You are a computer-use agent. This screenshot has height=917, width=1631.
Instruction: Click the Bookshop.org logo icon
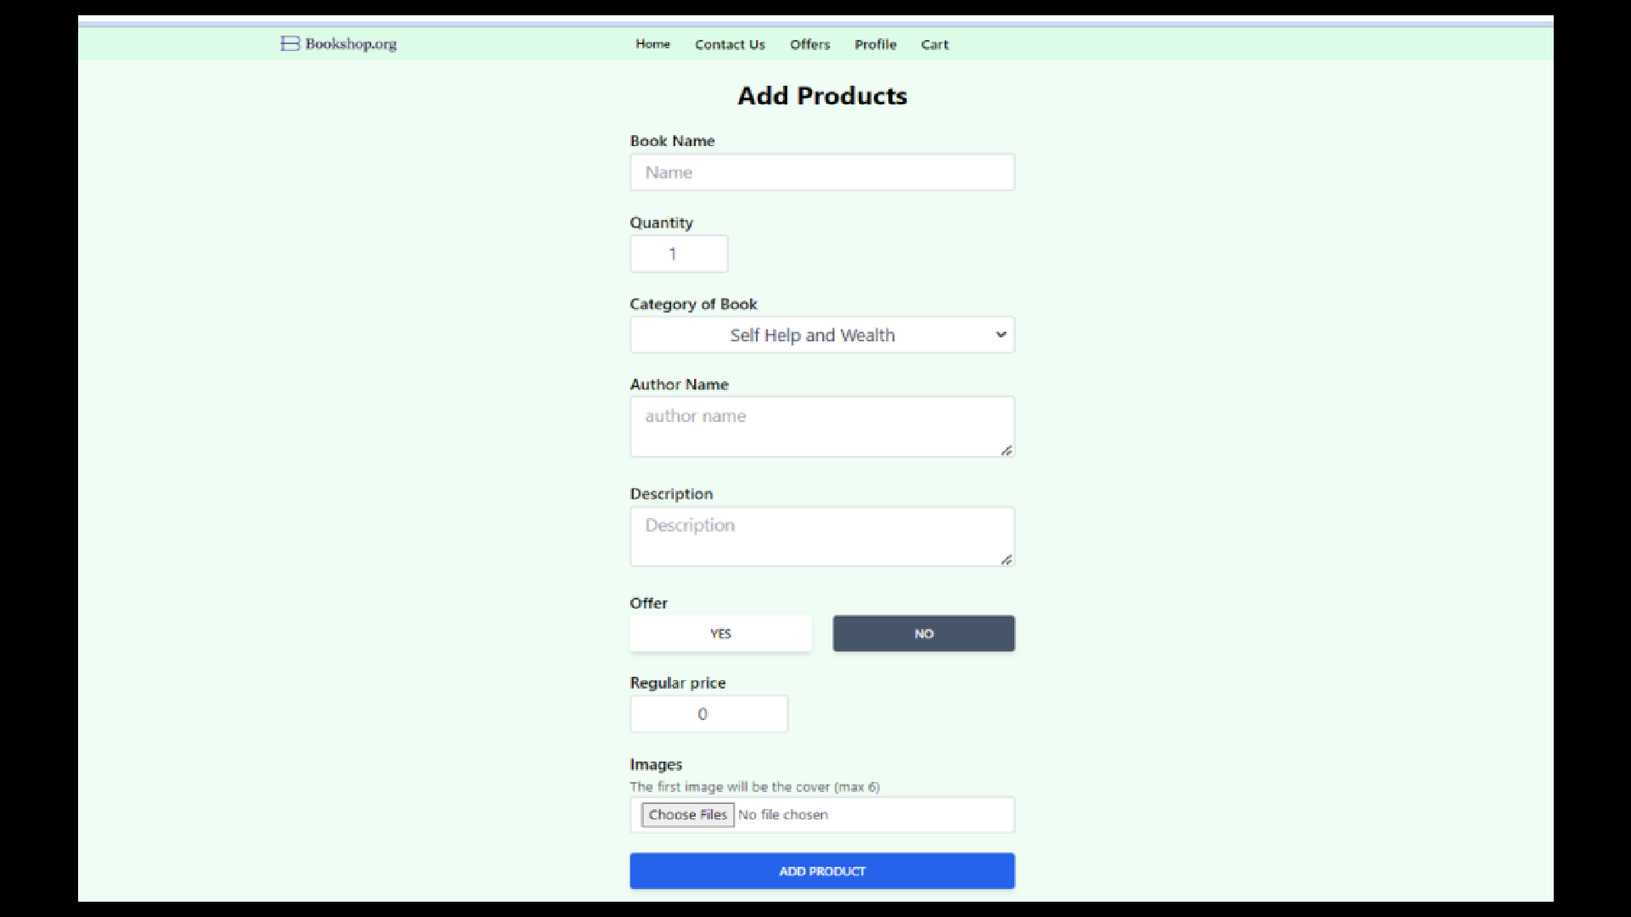288,43
